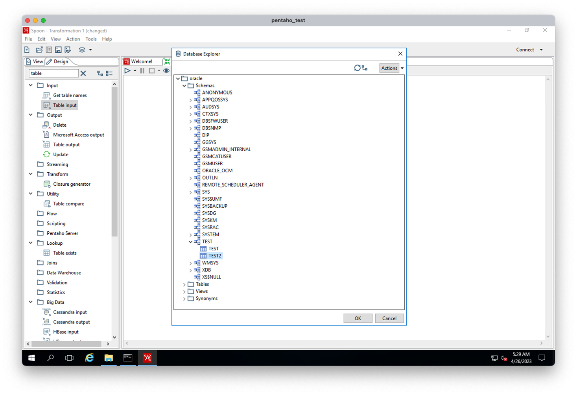Expand the SYSTEM schema
The image size is (577, 395).
pos(191,234)
